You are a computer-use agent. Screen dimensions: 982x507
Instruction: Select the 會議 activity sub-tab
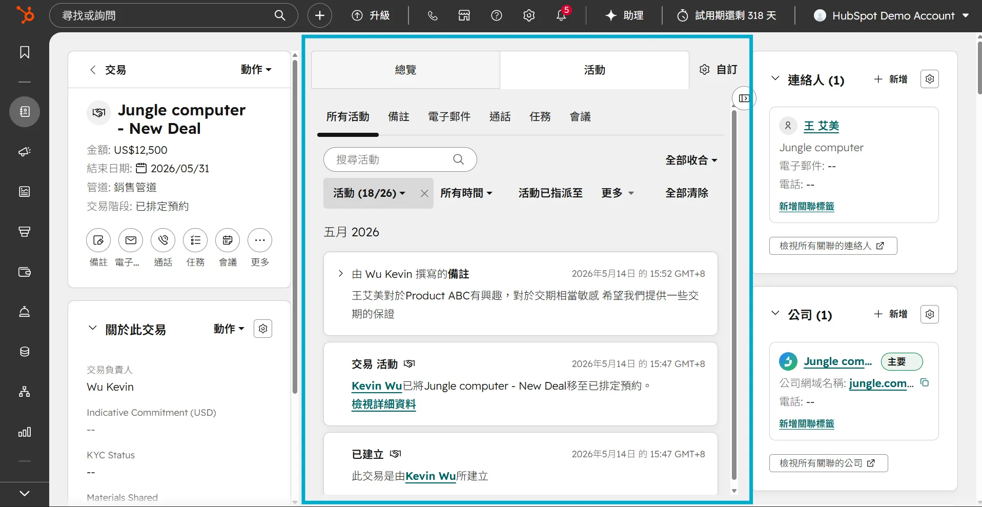click(x=580, y=117)
